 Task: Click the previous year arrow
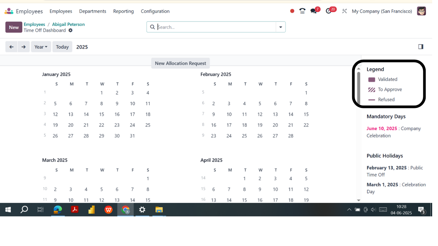point(11,46)
